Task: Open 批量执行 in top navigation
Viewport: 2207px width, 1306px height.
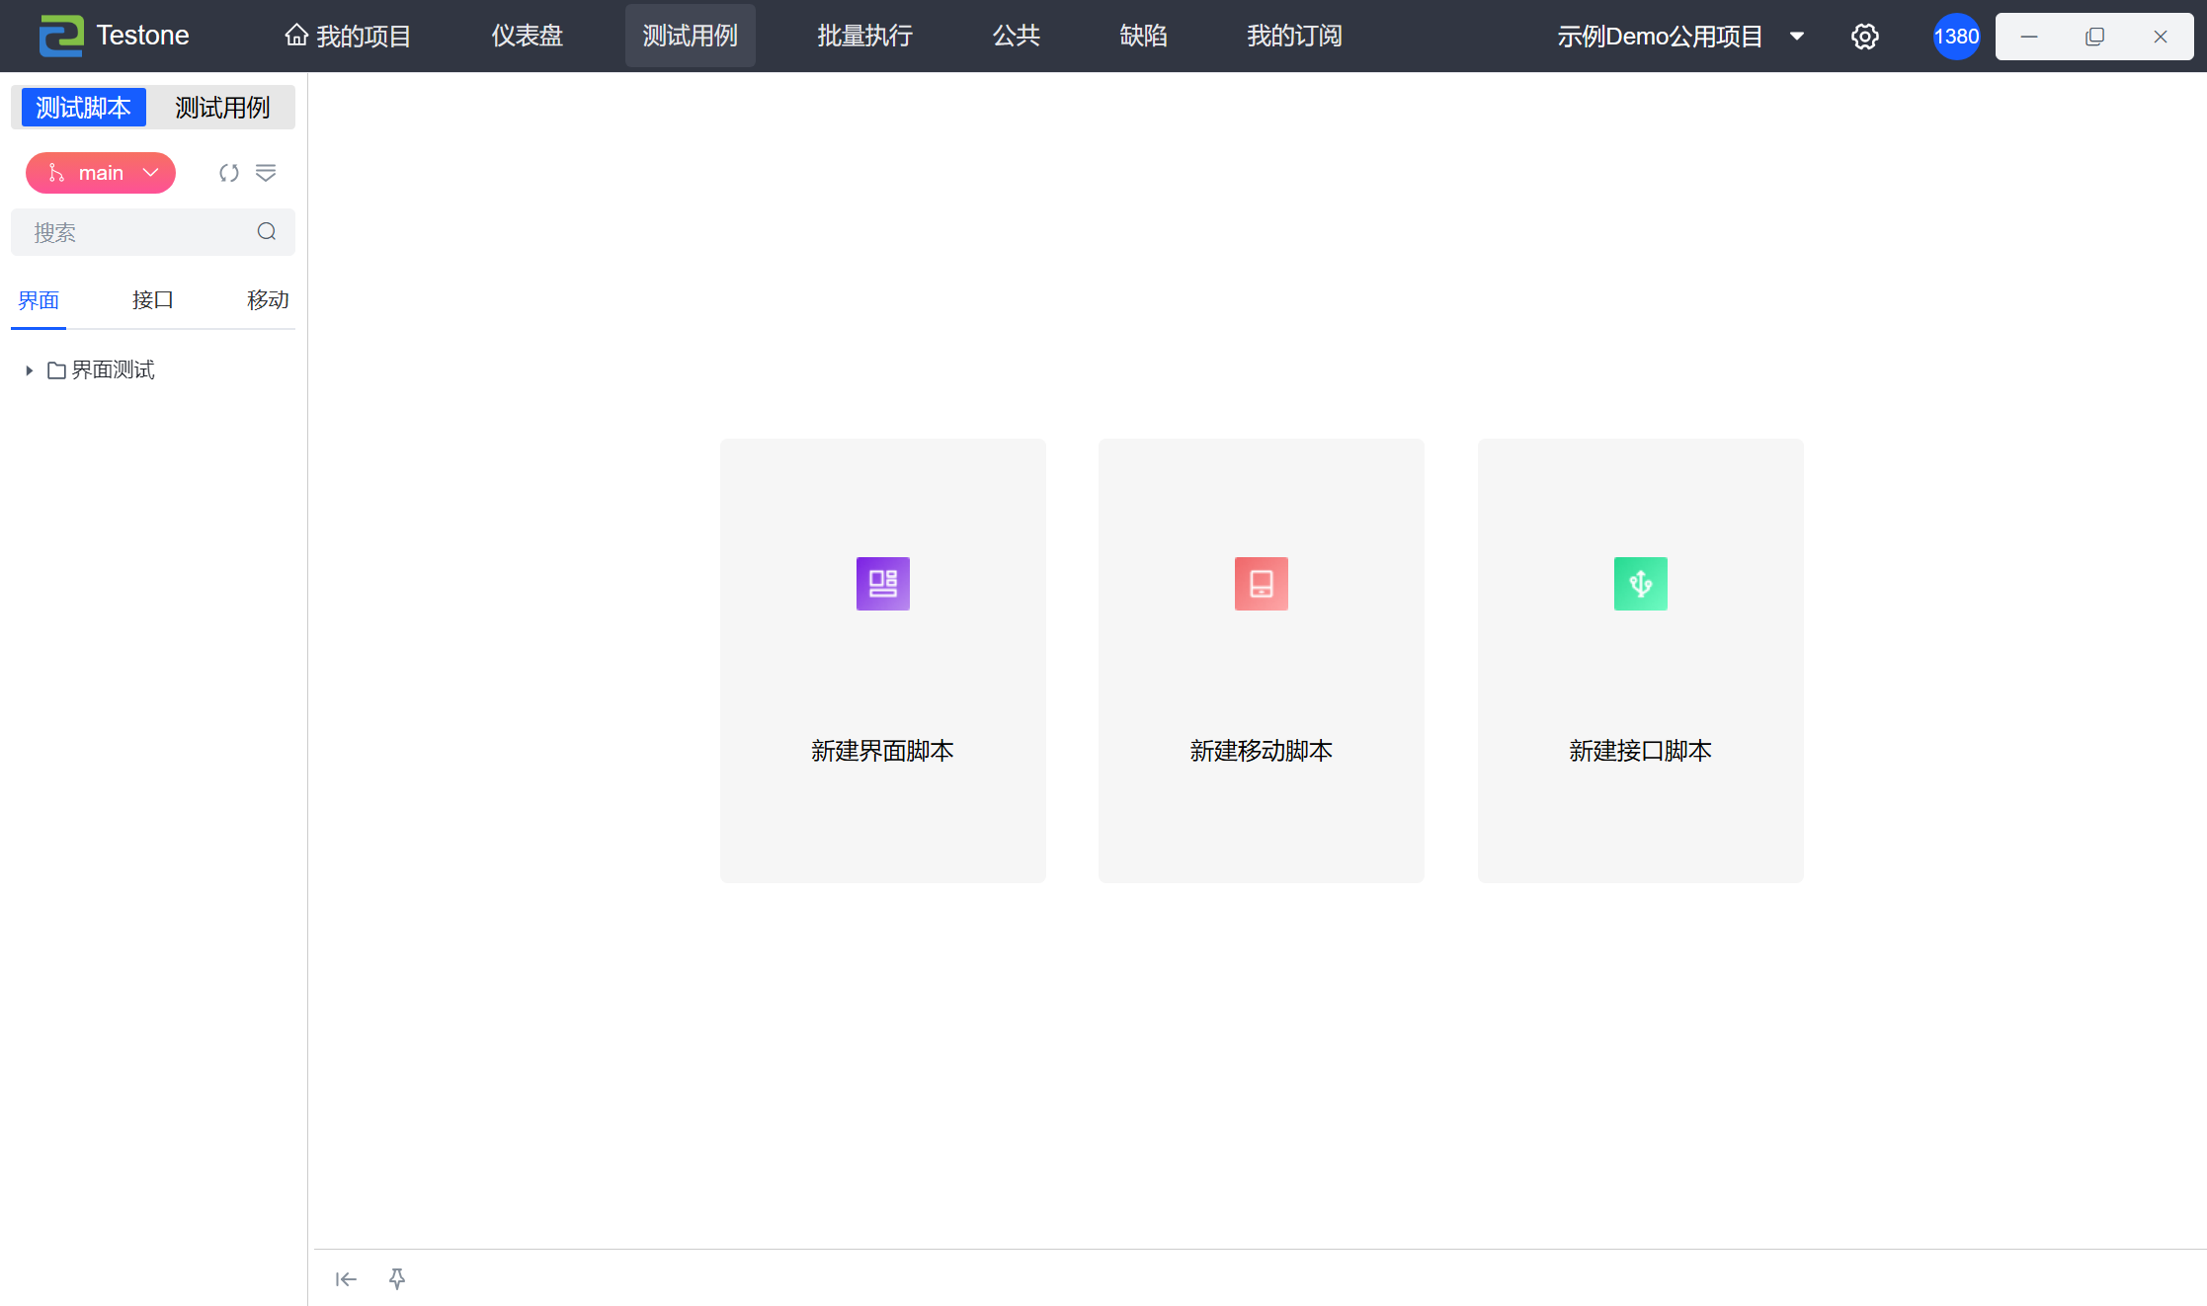Action: (865, 37)
